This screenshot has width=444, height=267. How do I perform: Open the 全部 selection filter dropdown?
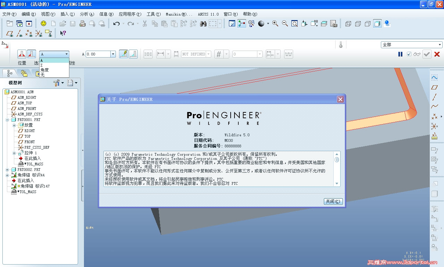point(412,45)
